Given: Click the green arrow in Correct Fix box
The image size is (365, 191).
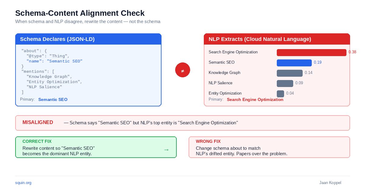Looking at the screenshot, I should click(166, 150).
